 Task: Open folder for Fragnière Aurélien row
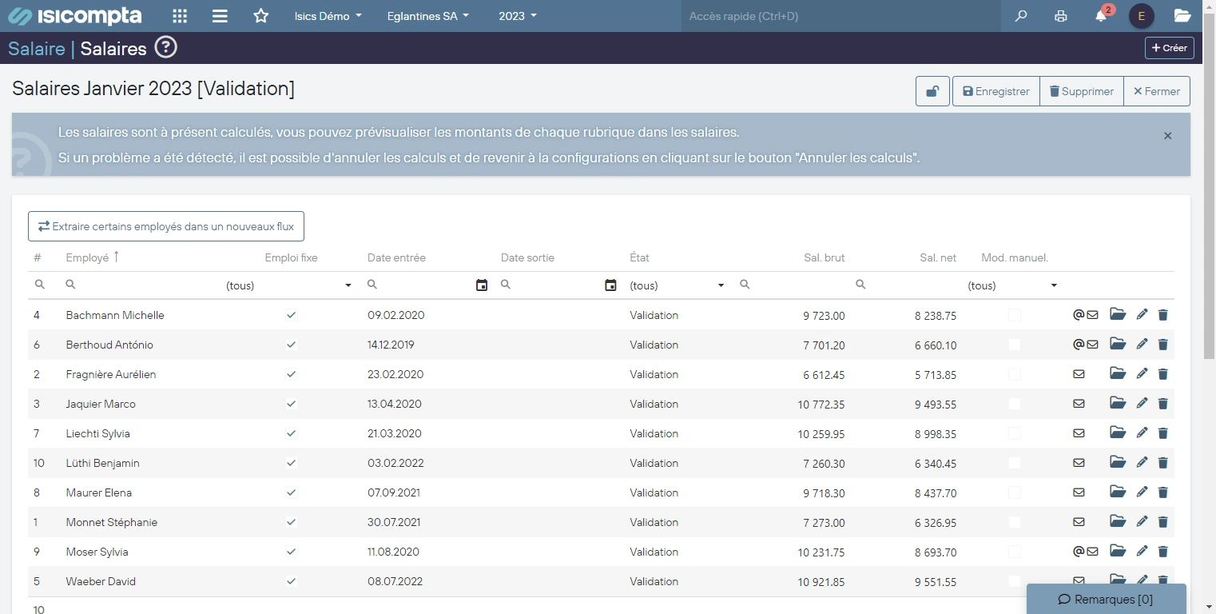click(x=1118, y=374)
